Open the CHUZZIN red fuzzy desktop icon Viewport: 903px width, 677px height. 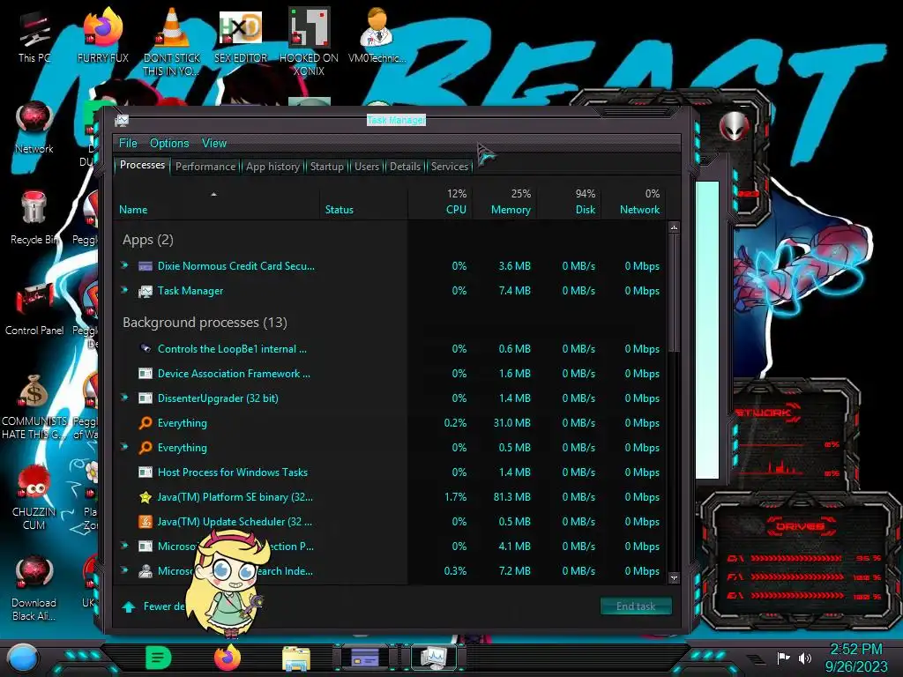34,497
